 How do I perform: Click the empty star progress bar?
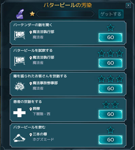click(65, 14)
